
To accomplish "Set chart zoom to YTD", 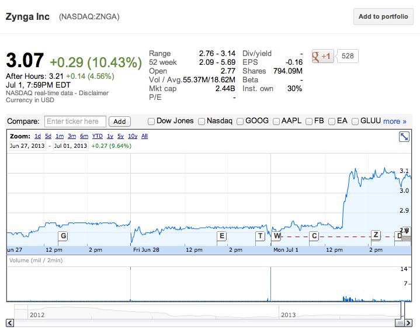I will click(x=97, y=136).
